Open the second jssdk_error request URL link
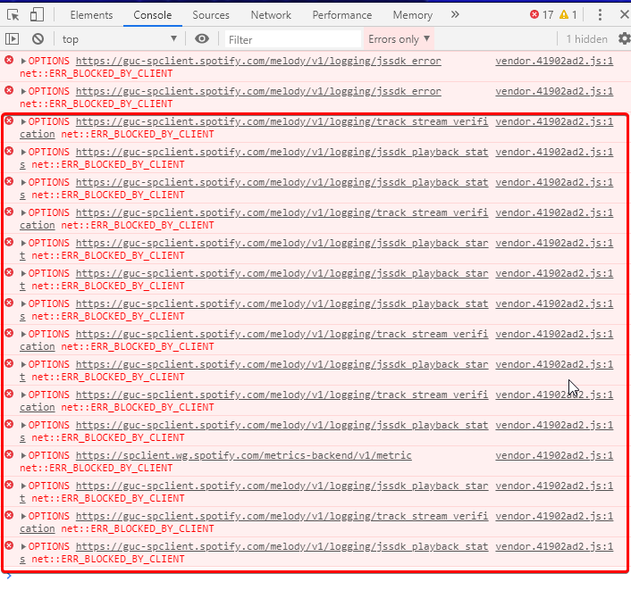 pyautogui.click(x=258, y=92)
